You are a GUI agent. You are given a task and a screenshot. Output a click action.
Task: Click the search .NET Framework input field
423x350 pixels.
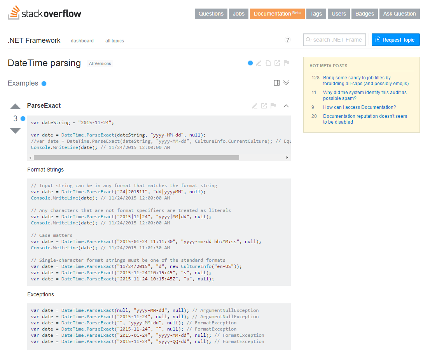coord(334,39)
